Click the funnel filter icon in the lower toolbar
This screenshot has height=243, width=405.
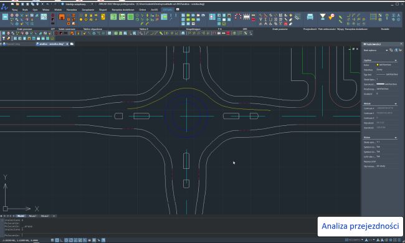click(4, 39)
